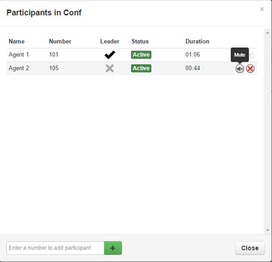Click the scrollbar up arrow
The image size is (272, 262).
[x=267, y=33]
